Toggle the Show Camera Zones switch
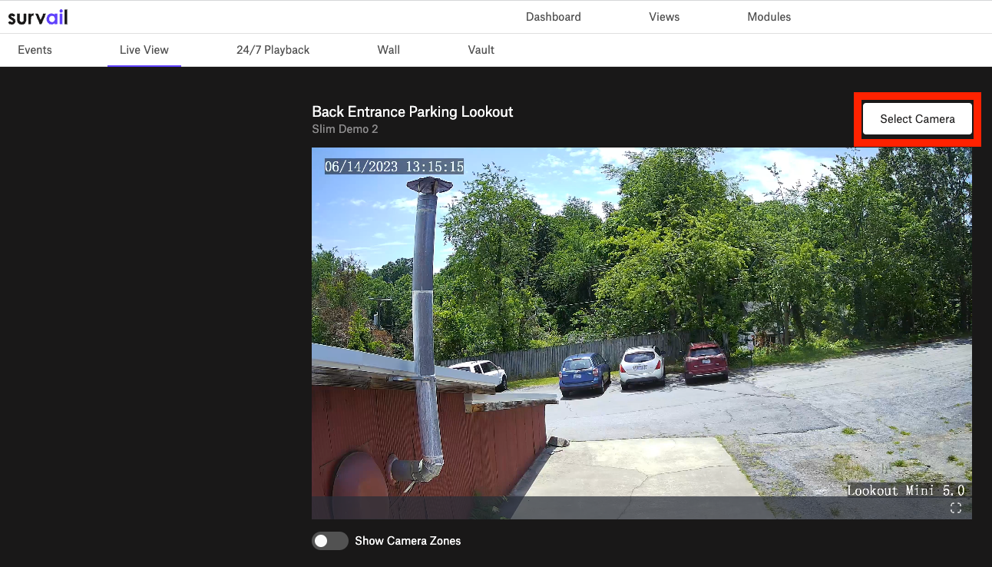 click(329, 541)
